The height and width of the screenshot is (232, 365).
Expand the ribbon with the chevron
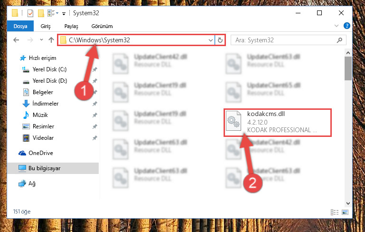pyautogui.click(x=337, y=26)
